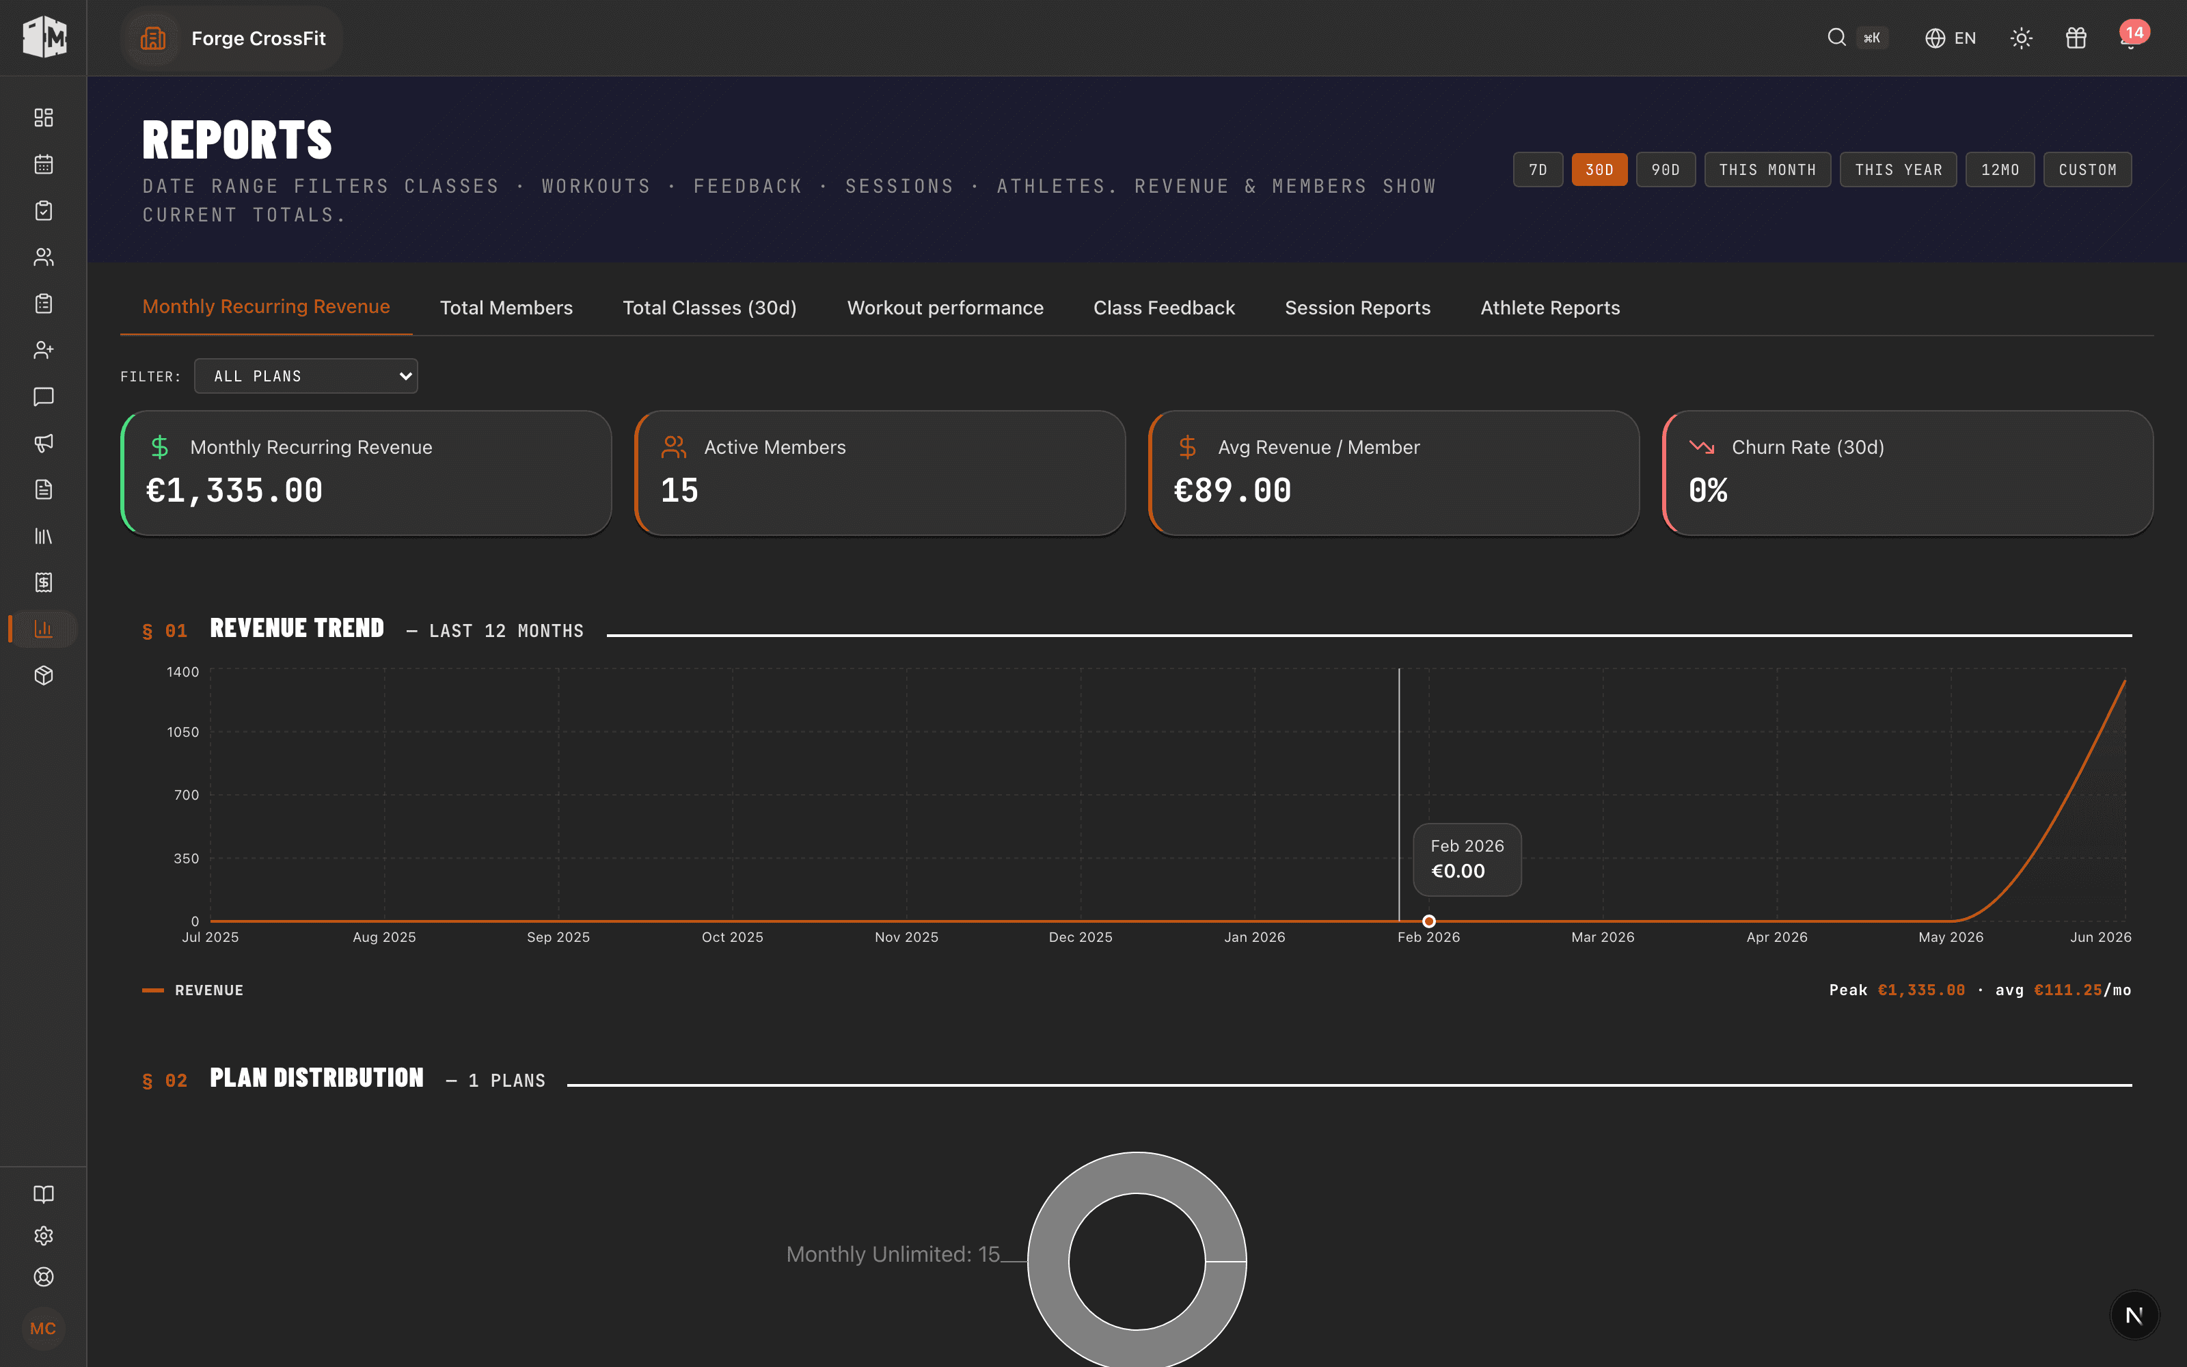Screen dimensions: 2187x1367
Task: Open the calendar icon in sidebar
Action: [43, 163]
